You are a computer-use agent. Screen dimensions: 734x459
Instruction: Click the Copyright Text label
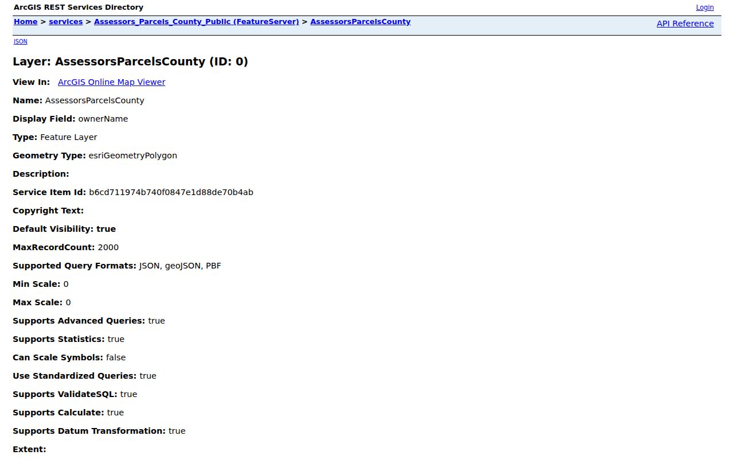(48, 211)
